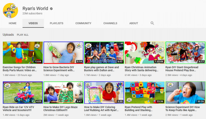The width and height of the screenshot is (206, 119).
Task: Open the DIY Lego Maze thumbnail
Action: [63, 93]
